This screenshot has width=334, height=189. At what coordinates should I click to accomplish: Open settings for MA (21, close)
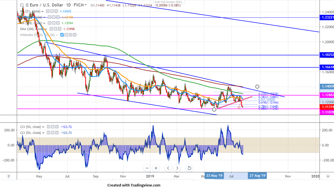click(52, 11)
